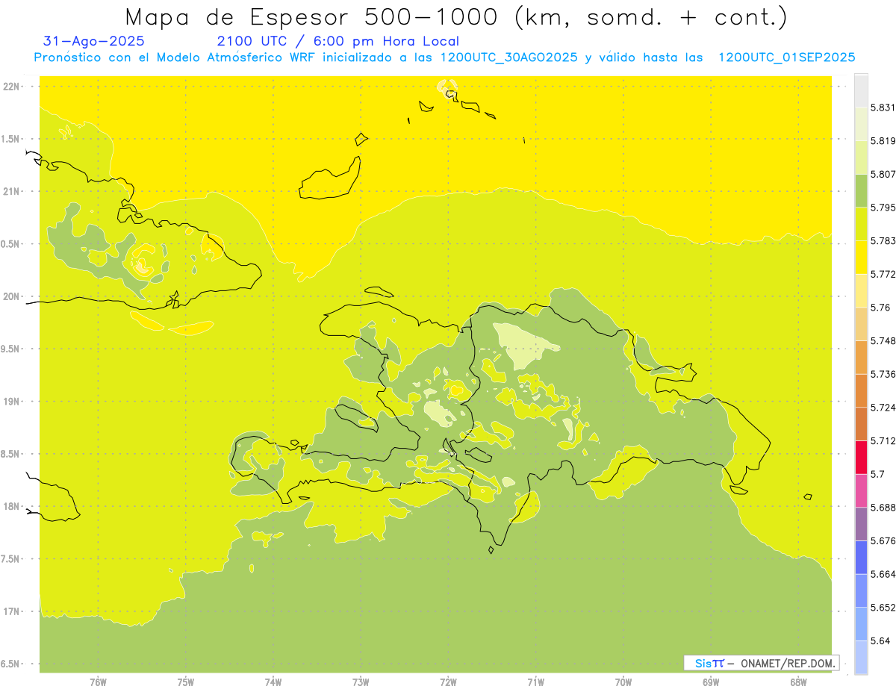Click the 17N latitude axis label
Viewport: 896px width, 692px height.
[x=13, y=611]
